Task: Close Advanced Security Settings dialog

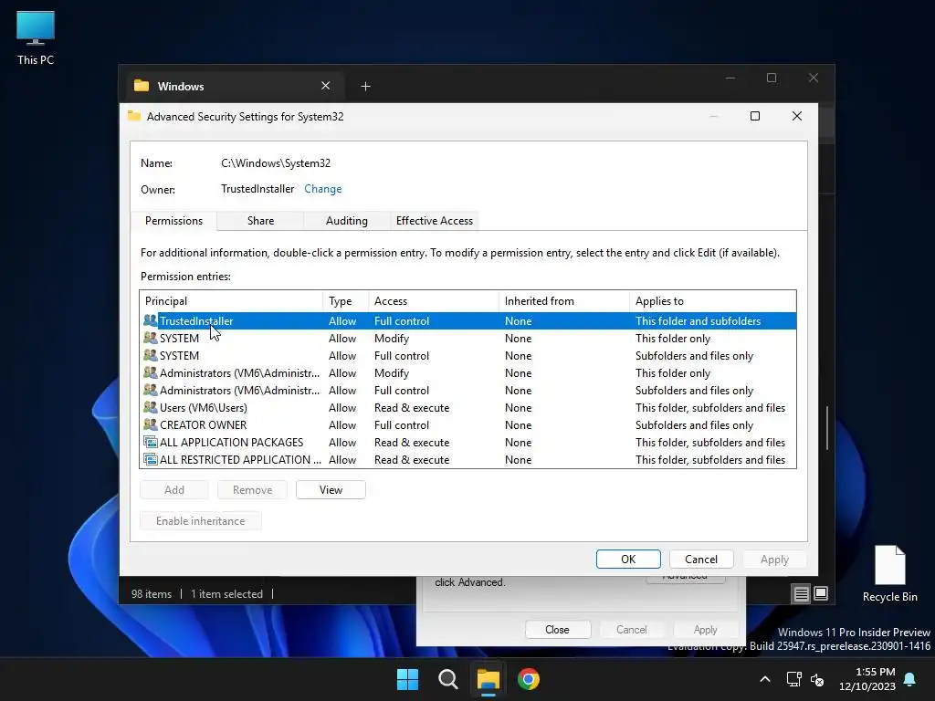Action: click(x=796, y=116)
